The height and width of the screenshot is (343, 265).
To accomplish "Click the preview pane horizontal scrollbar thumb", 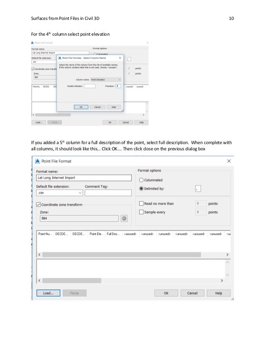I will click(x=72, y=280).
